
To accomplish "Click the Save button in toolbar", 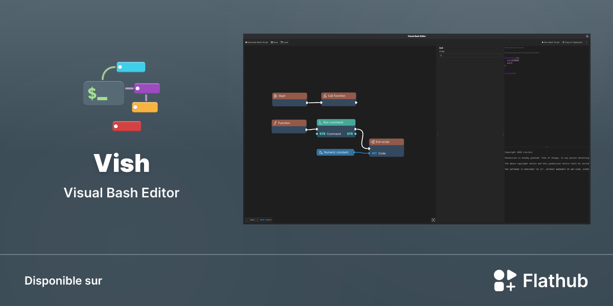I will coord(274,42).
